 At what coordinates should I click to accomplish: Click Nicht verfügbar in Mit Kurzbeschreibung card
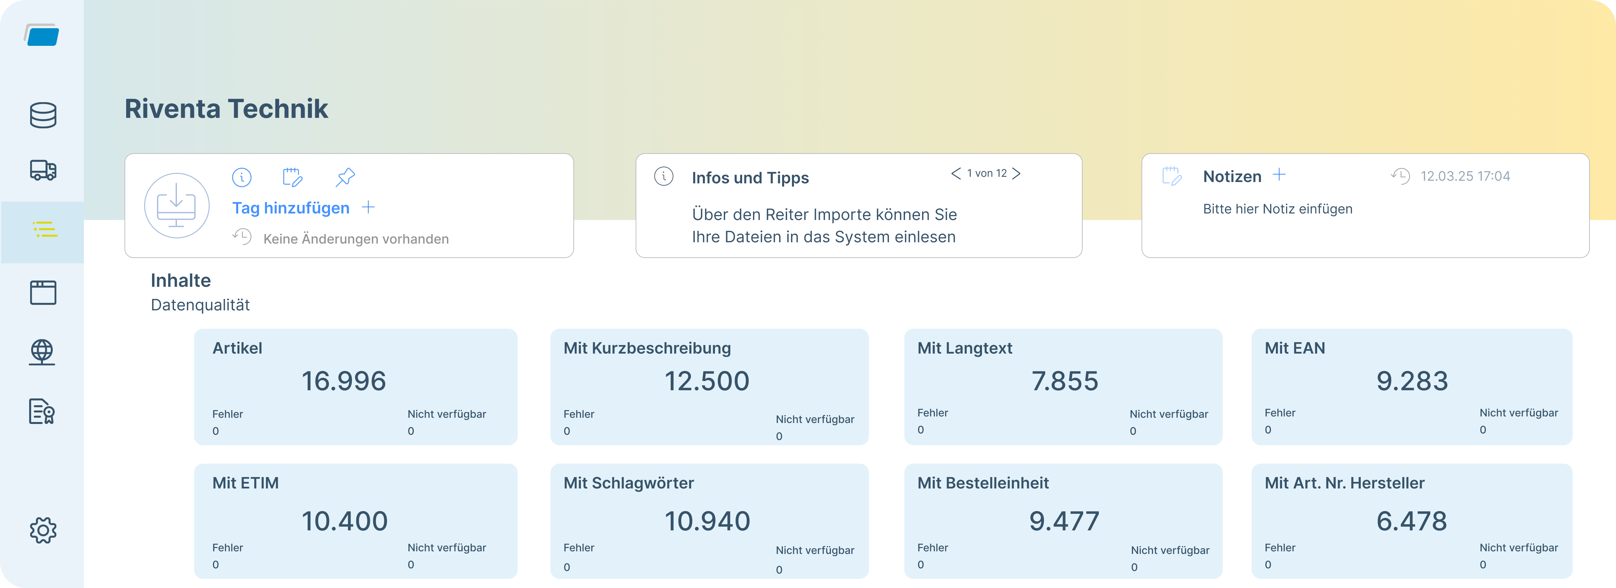click(x=814, y=419)
